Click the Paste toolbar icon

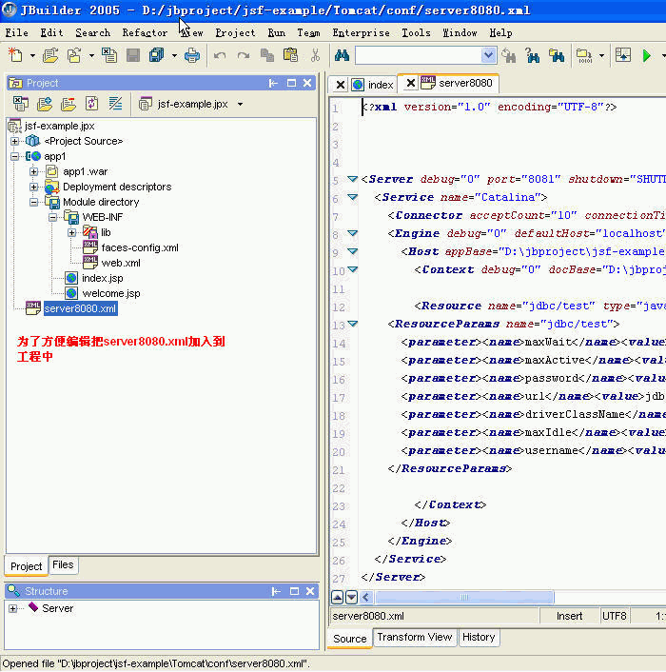[x=291, y=55]
